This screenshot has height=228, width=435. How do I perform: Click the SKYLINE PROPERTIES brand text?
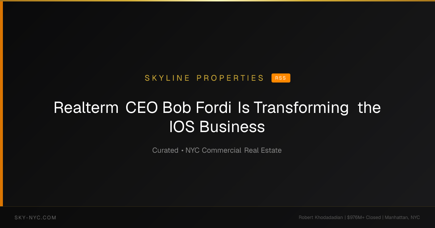click(204, 78)
